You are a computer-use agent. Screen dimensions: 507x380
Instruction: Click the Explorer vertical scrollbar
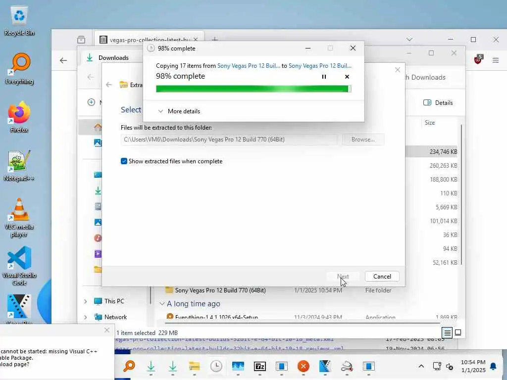461,194
